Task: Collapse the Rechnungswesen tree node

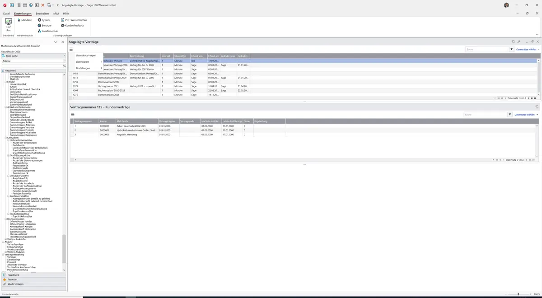Action: [6, 219]
